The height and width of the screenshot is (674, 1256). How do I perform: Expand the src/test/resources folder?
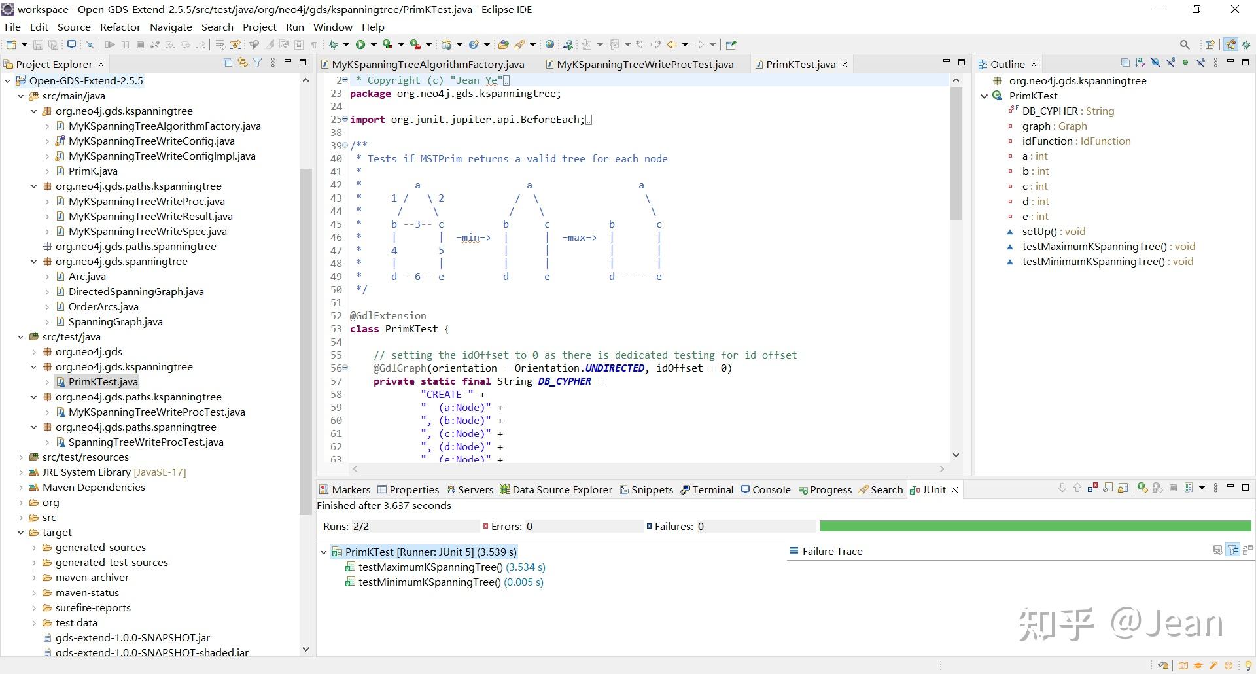click(21, 457)
